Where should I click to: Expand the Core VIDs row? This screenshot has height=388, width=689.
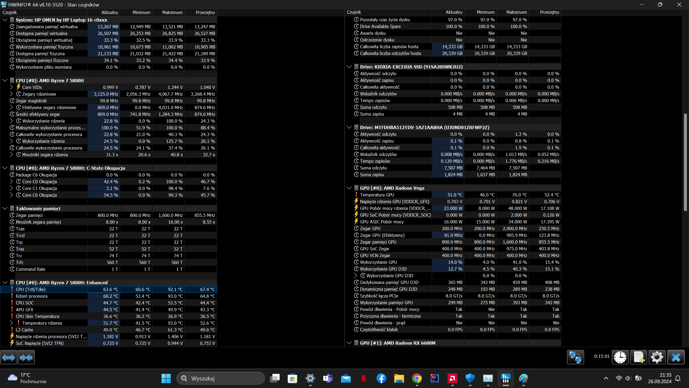[x=11, y=87]
